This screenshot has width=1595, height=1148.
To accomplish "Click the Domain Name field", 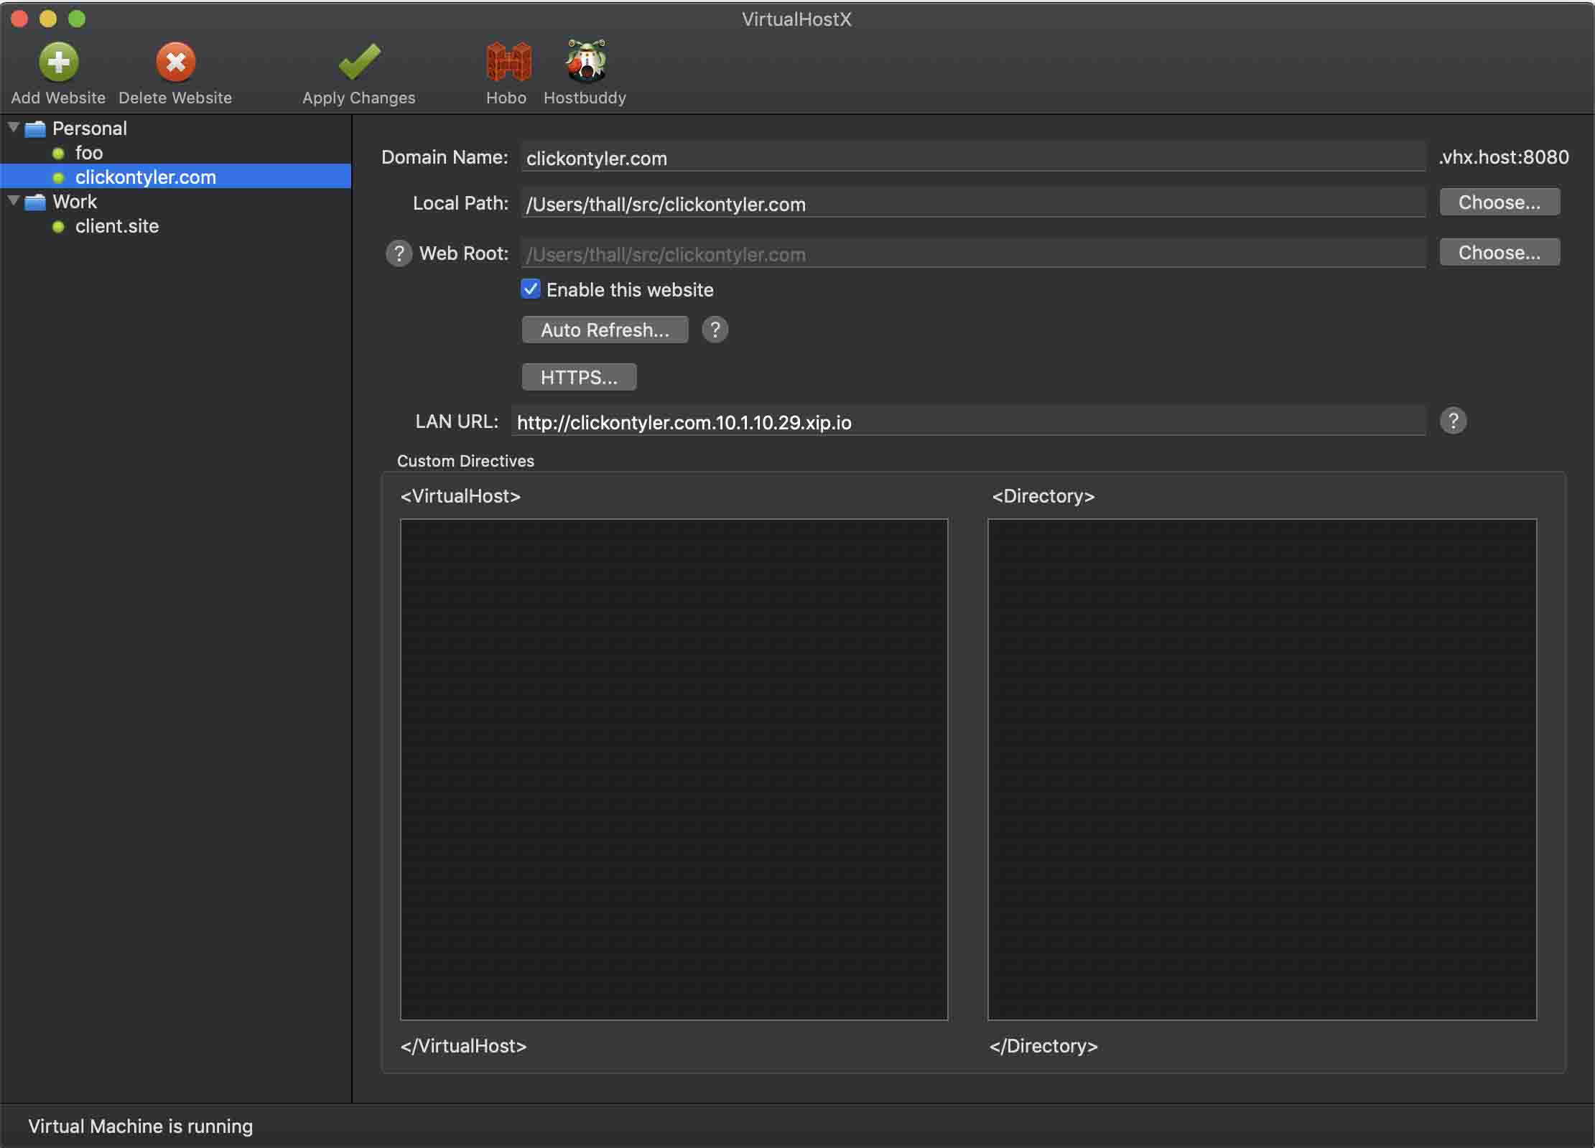I will tap(973, 158).
